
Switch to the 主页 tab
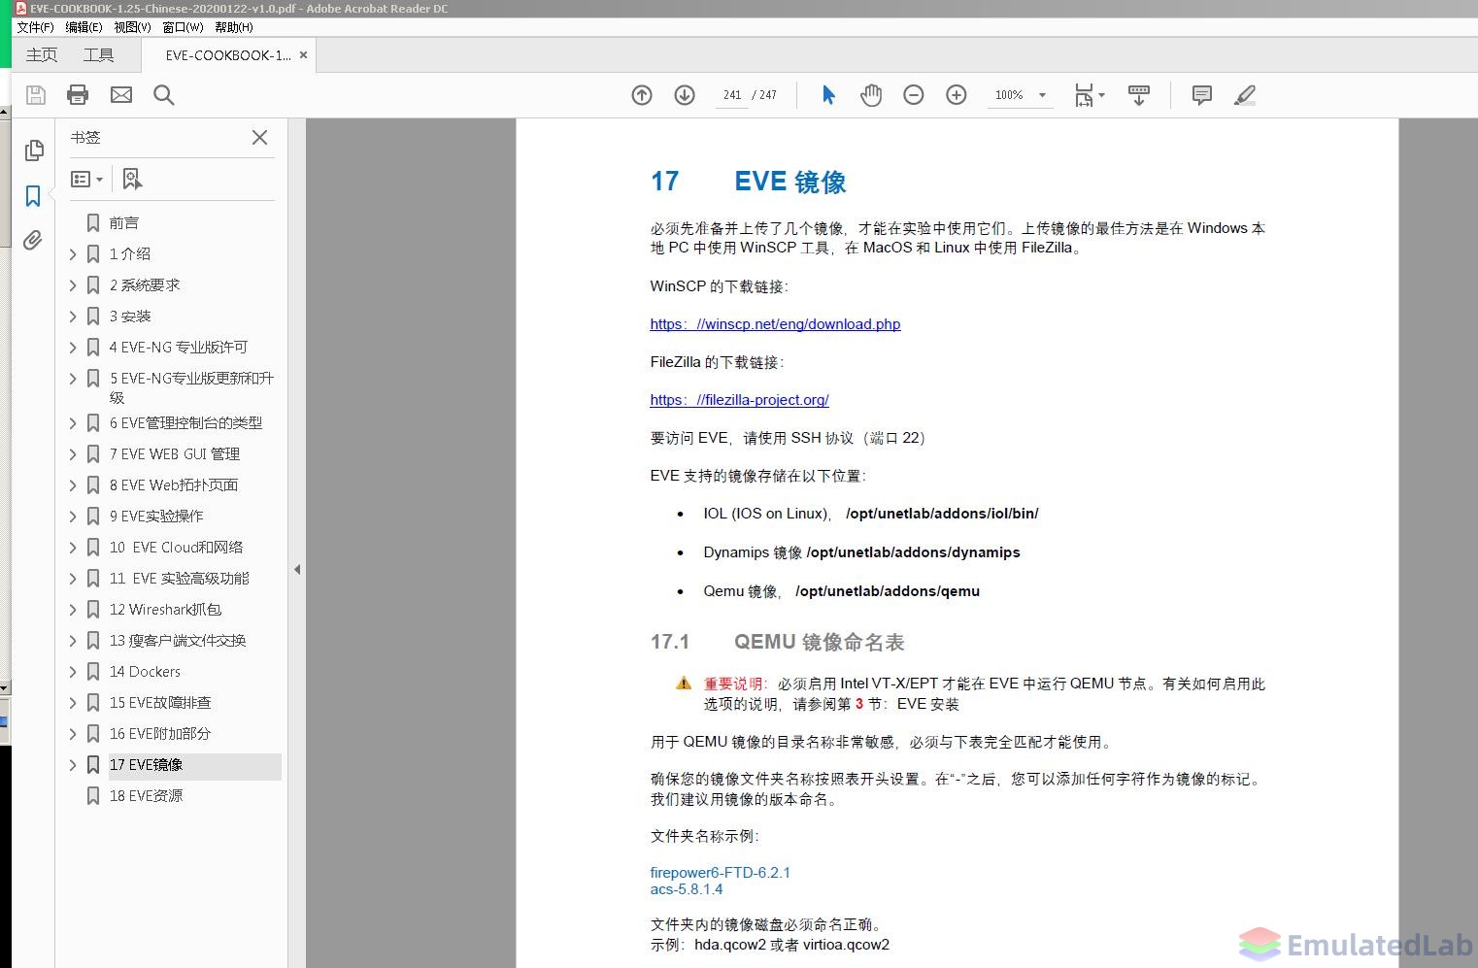[42, 55]
